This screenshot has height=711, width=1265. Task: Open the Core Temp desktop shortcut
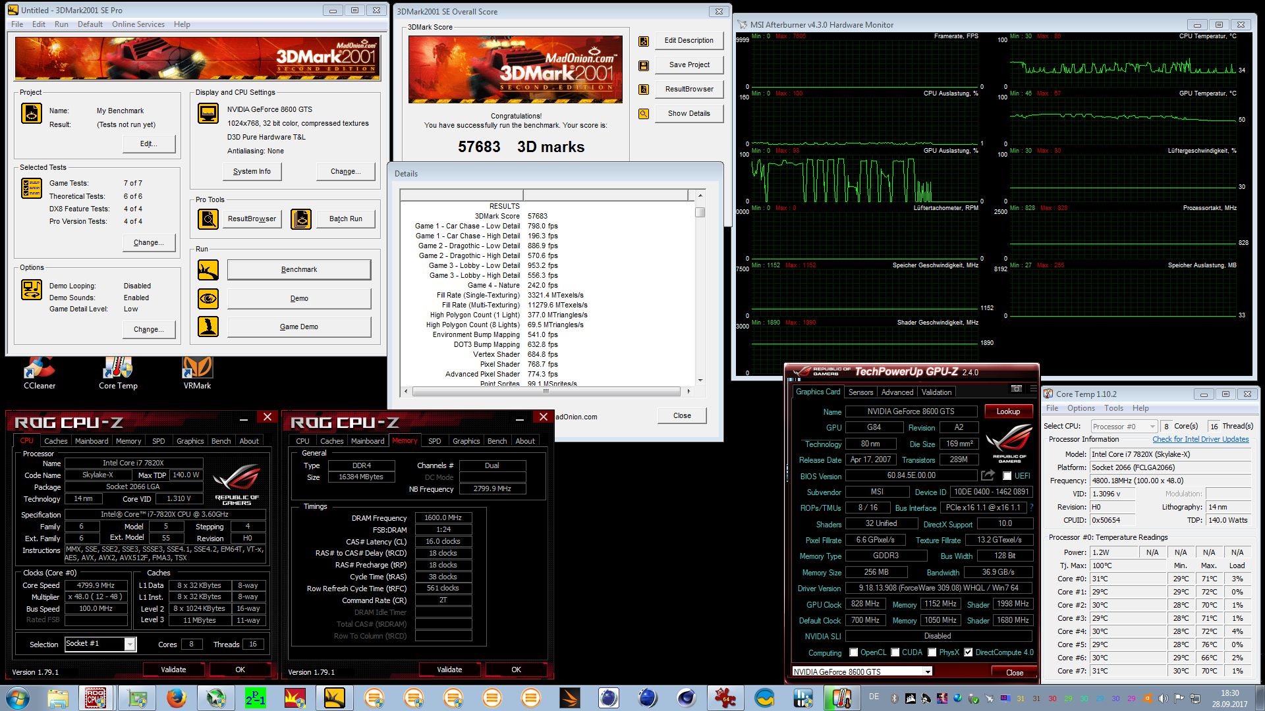(x=118, y=373)
